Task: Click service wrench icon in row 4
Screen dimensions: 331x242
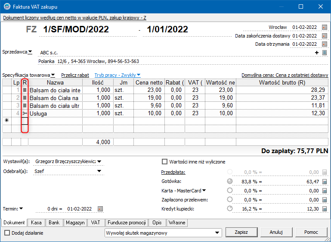Action: (25, 113)
